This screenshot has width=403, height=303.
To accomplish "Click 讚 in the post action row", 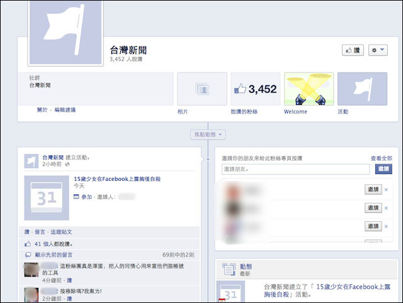I will (x=26, y=232).
